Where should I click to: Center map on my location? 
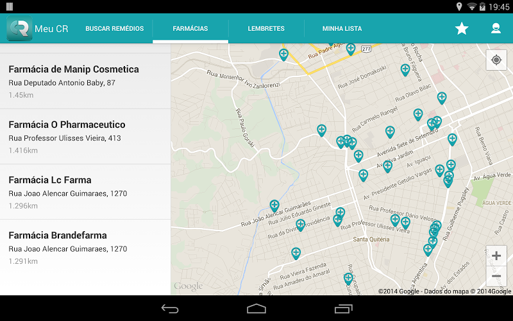(x=496, y=60)
